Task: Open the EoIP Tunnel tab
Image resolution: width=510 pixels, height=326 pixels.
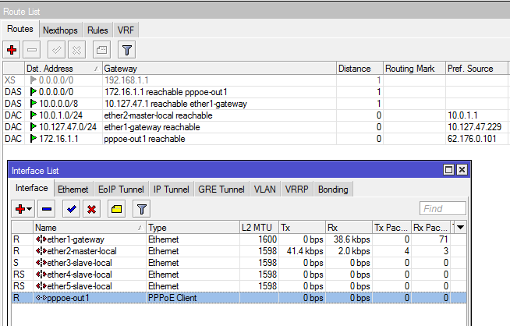Action: tap(121, 190)
